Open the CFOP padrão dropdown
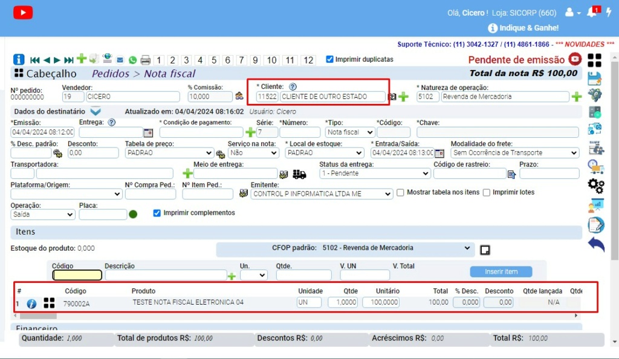619x359 pixels. point(467,248)
